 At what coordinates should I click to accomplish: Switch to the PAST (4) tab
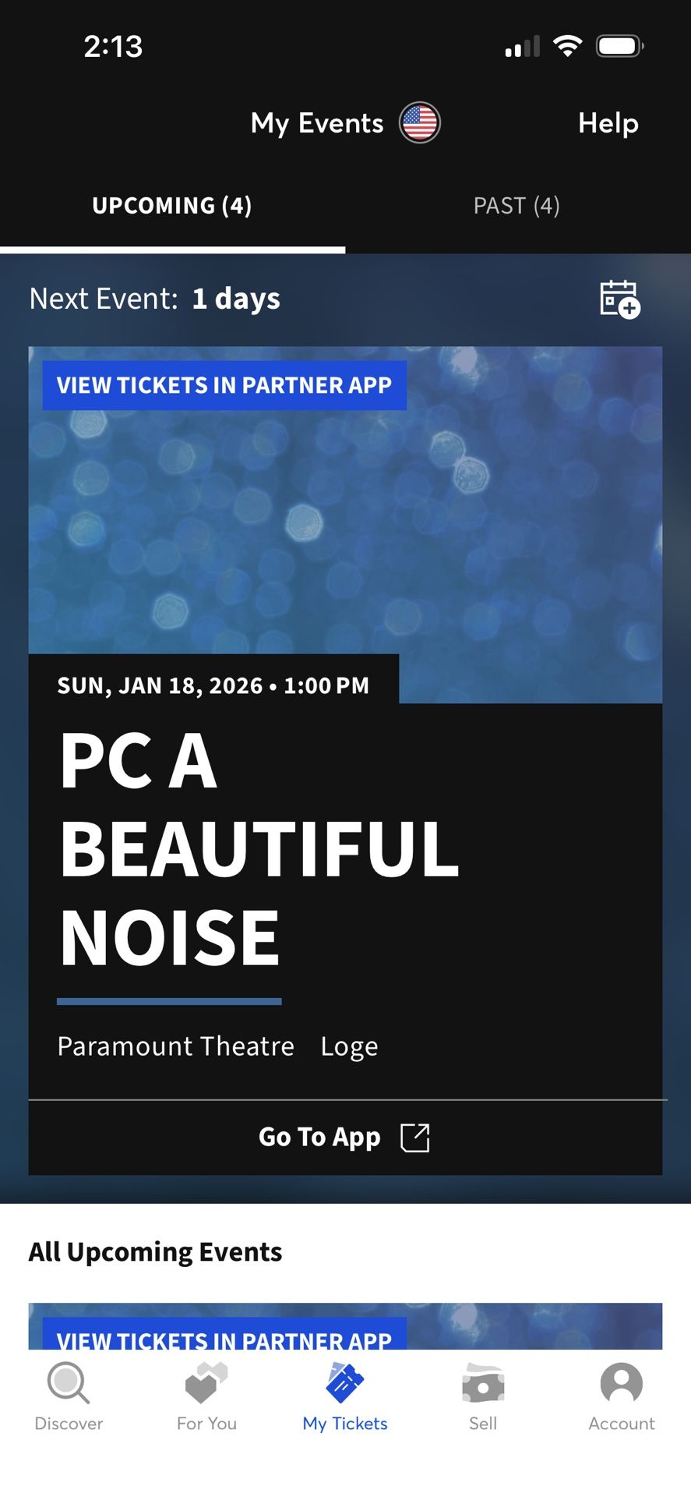pyautogui.click(x=516, y=206)
